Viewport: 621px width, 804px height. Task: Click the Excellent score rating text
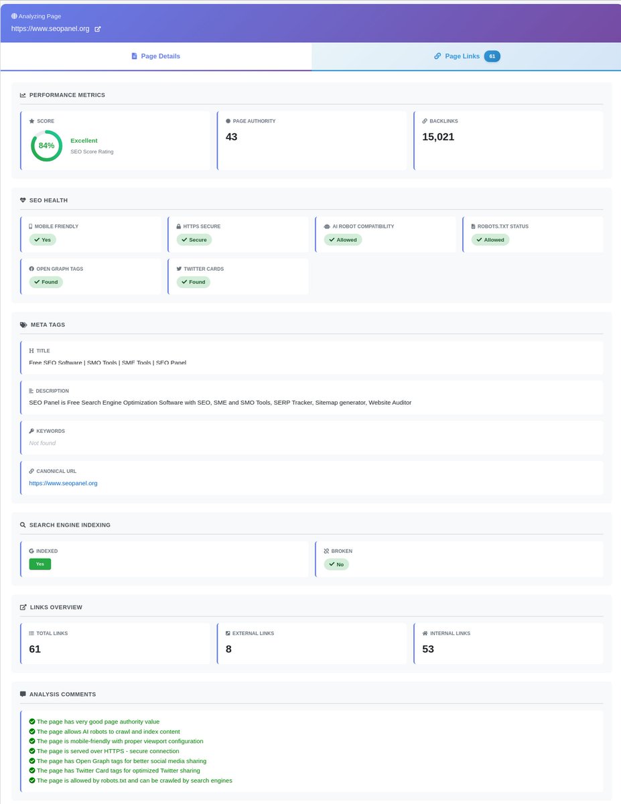(x=84, y=141)
